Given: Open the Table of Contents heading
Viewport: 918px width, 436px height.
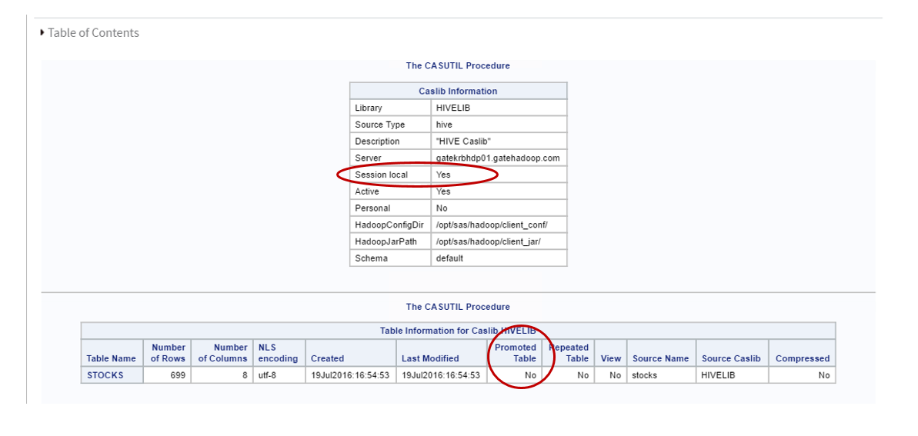Looking at the screenshot, I should [x=94, y=33].
